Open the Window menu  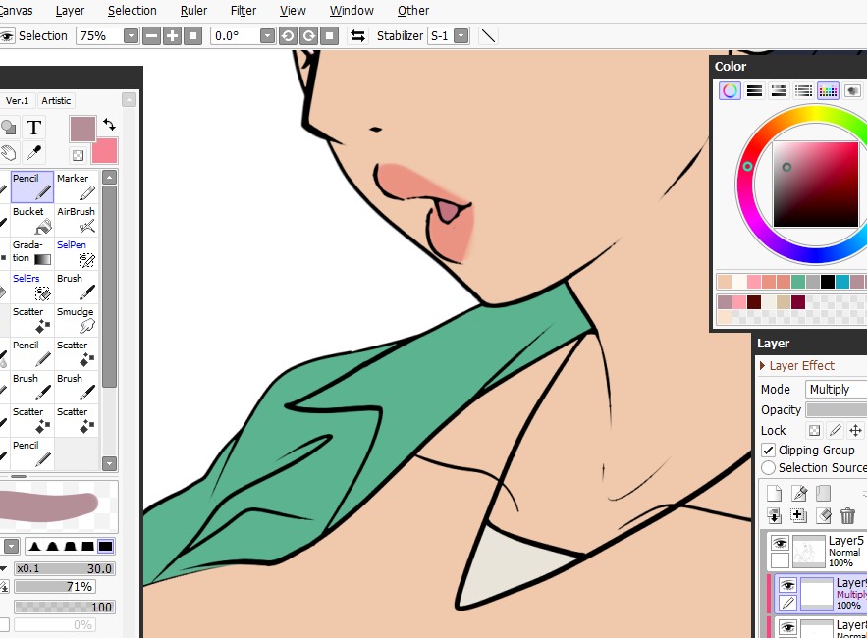pos(352,11)
